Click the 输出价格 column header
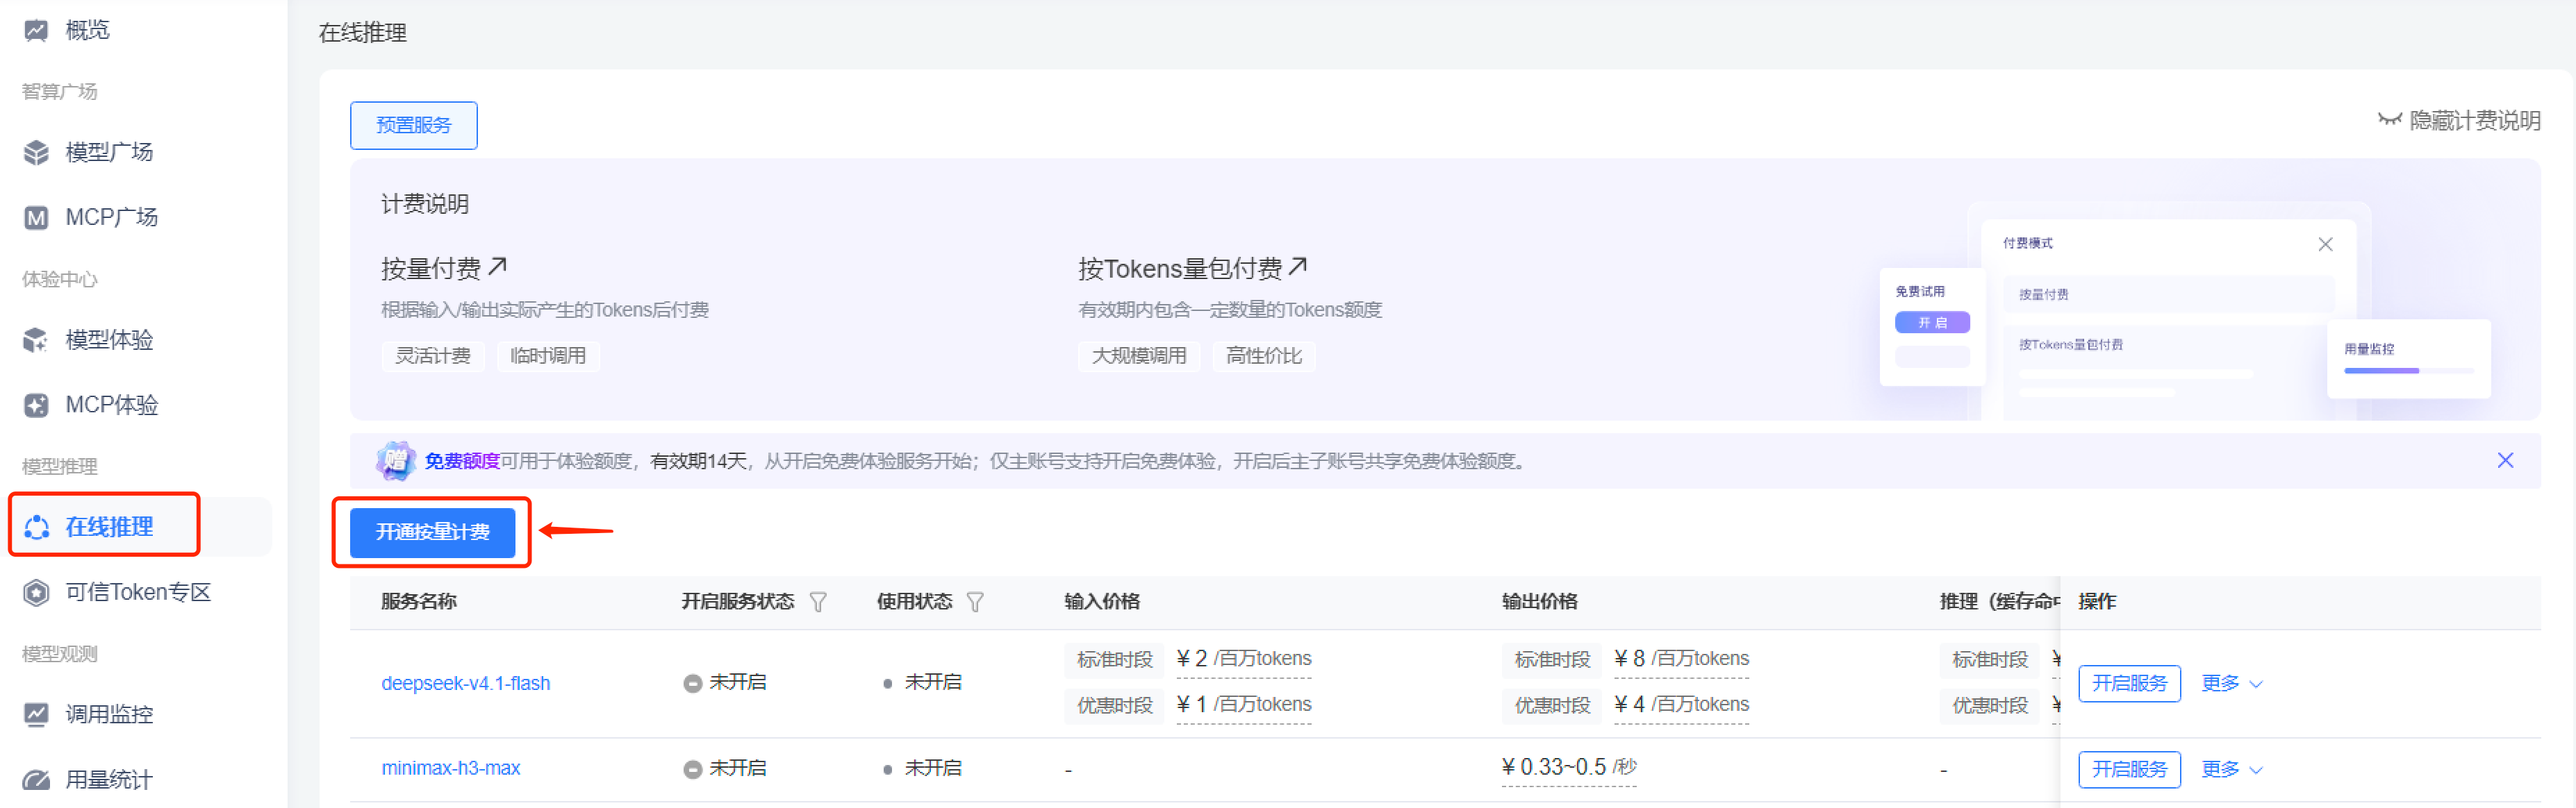2576x808 pixels. click(1540, 603)
